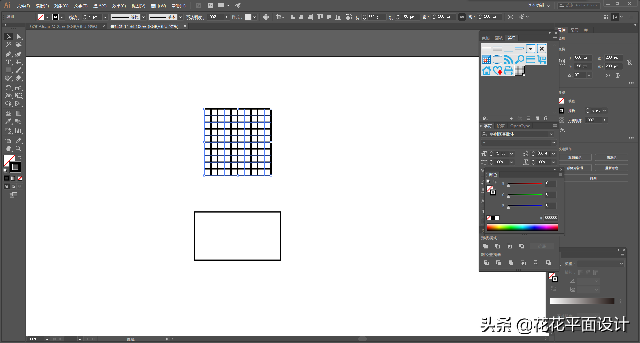The height and width of the screenshot is (343, 640).
Task: Select the Zoom tool
Action: [19, 149]
